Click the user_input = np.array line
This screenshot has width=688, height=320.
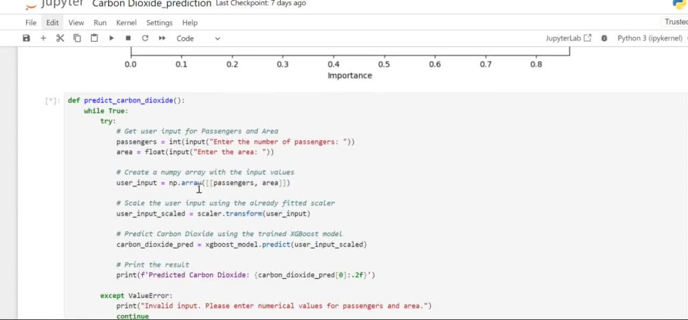pyautogui.click(x=203, y=183)
